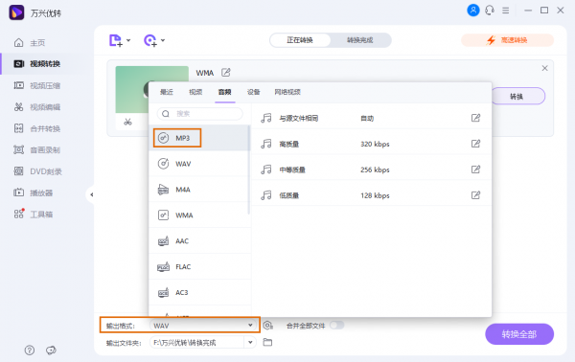Expand the 输出文件夹 dropdown arrow
The height and width of the screenshot is (362, 575).
tap(250, 343)
